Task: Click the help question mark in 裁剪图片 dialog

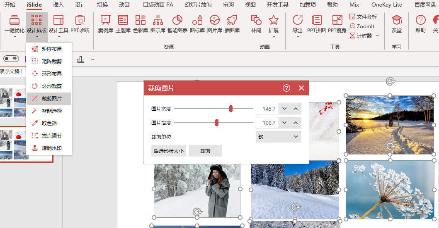Action: (286, 88)
